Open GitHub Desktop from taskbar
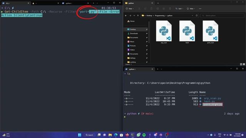This screenshot has height=138, width=246. point(161,135)
